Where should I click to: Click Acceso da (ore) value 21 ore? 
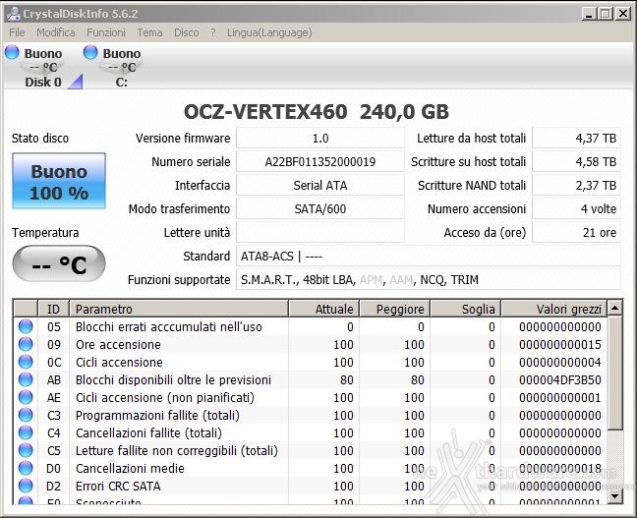pyautogui.click(x=576, y=232)
